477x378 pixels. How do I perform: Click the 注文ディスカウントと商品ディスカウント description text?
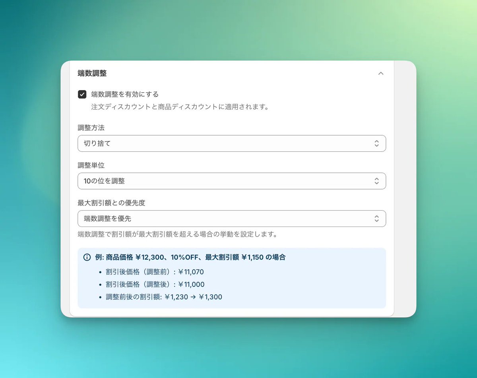click(180, 107)
